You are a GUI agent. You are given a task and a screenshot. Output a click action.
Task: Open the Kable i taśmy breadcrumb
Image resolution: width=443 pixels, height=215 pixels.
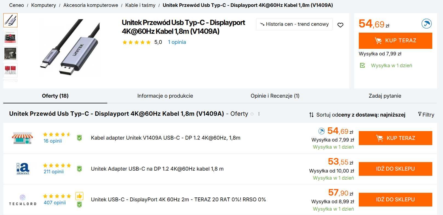click(x=140, y=5)
